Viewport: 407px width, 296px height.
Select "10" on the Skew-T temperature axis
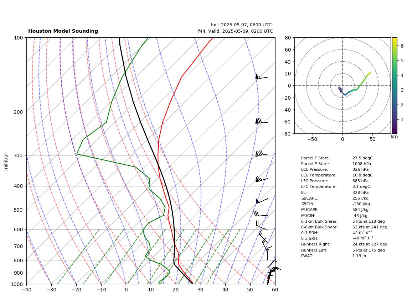click(151, 290)
